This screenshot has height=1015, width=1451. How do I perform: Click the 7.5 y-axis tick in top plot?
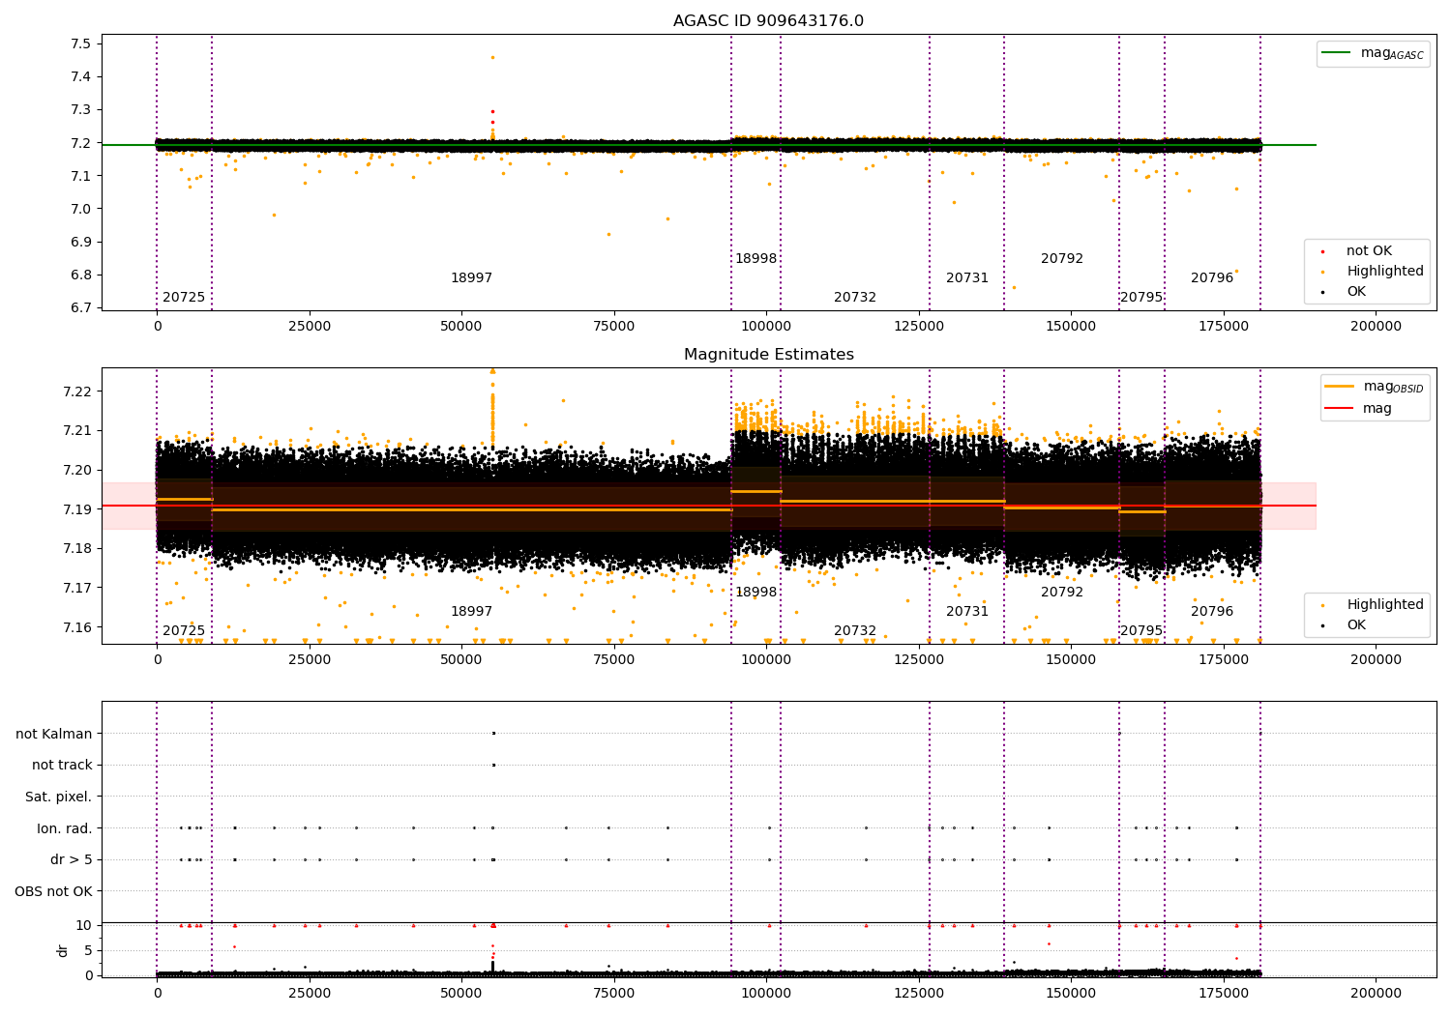[80, 44]
